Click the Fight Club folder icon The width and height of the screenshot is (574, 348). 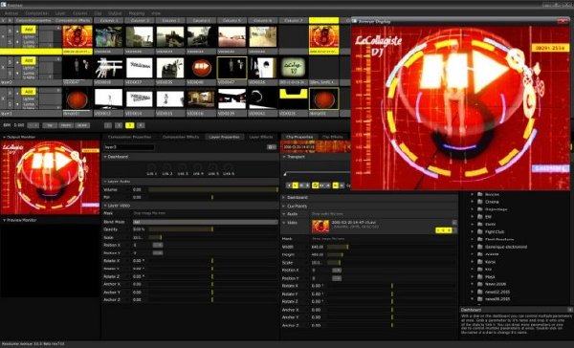click(480, 232)
